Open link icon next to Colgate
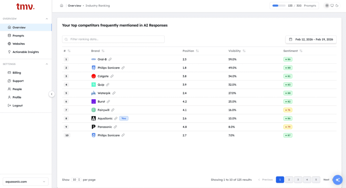 112,76
